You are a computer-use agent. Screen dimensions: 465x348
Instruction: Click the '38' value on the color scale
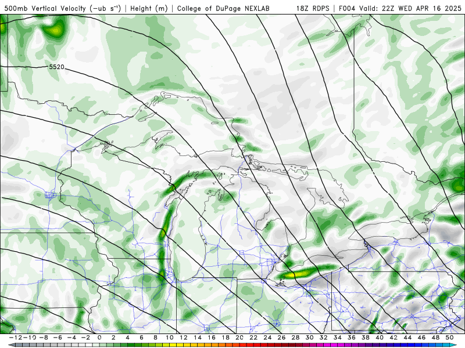[x=366, y=338]
